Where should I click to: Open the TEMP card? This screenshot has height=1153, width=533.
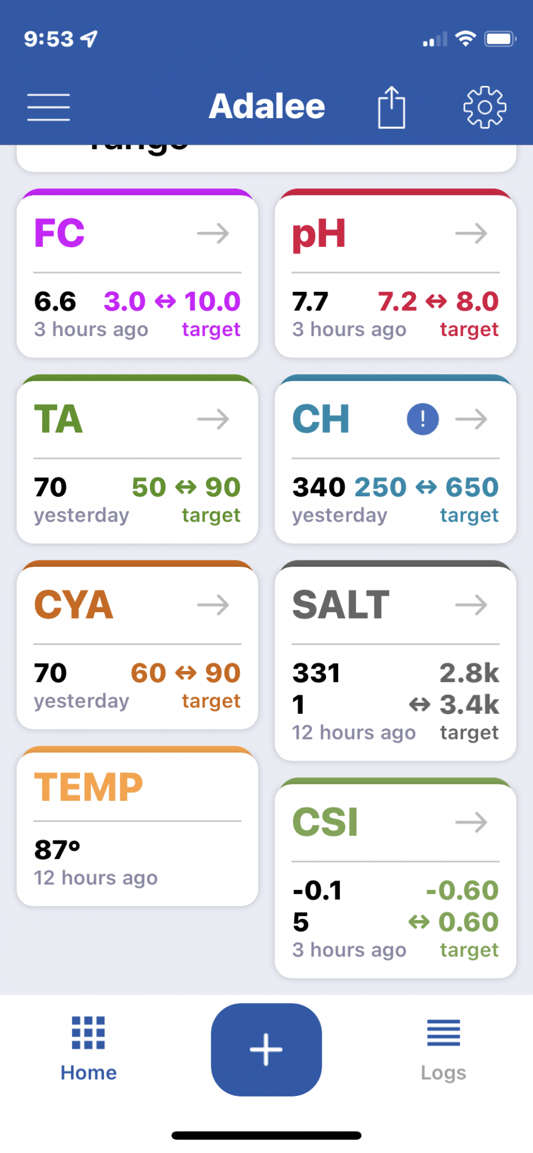[137, 826]
